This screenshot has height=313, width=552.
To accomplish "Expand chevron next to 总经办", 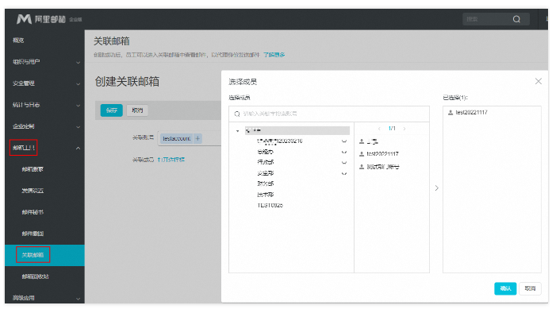I will tap(344, 153).
